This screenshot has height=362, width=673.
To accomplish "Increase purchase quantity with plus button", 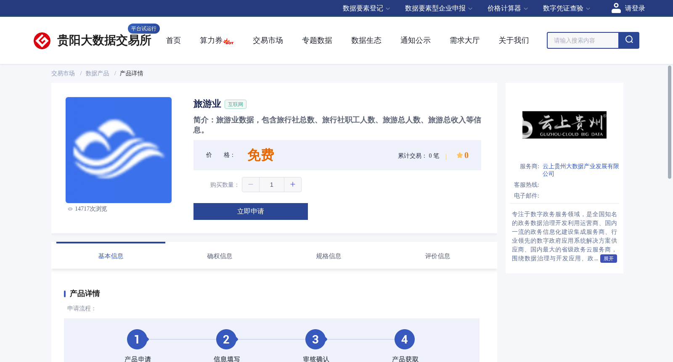I will pos(293,185).
